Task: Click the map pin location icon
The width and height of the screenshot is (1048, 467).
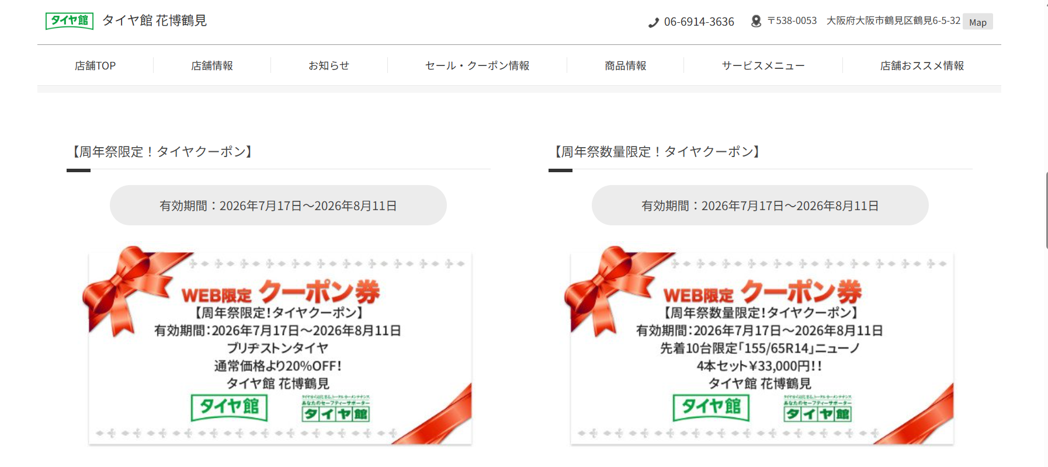Action: click(x=756, y=22)
